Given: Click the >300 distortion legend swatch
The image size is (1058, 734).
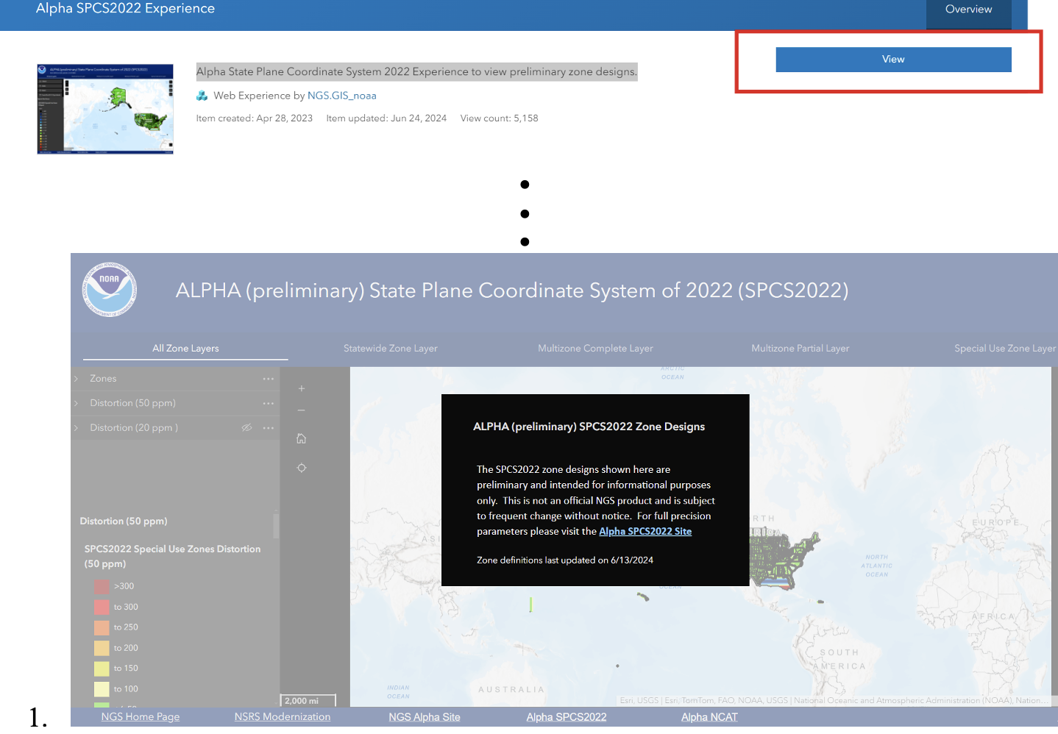Looking at the screenshot, I should pyautogui.click(x=102, y=586).
